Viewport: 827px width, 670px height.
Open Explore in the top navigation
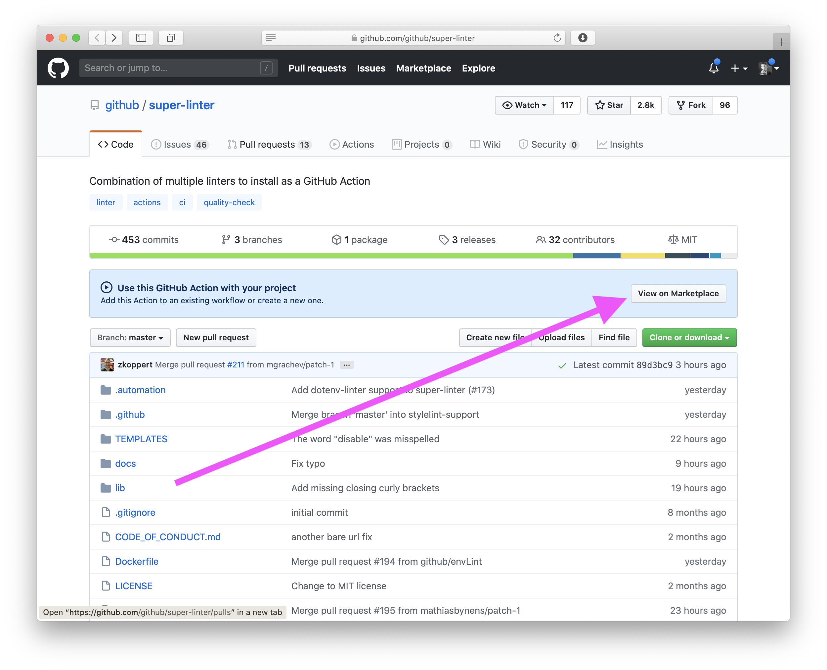[x=479, y=68]
